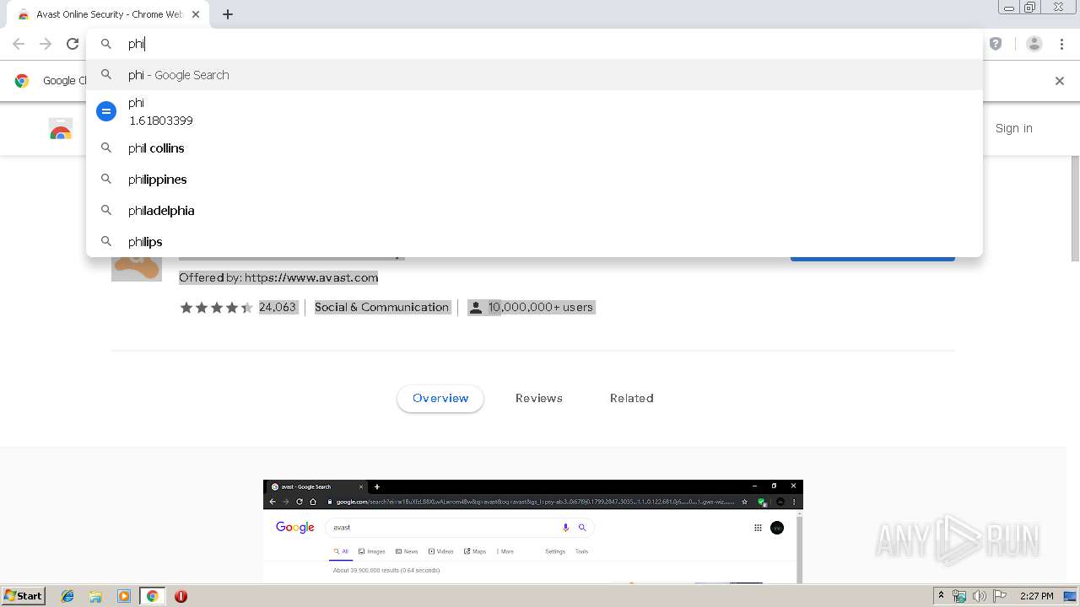Close the Avast Online Security tab
The height and width of the screenshot is (607, 1080).
point(196,14)
